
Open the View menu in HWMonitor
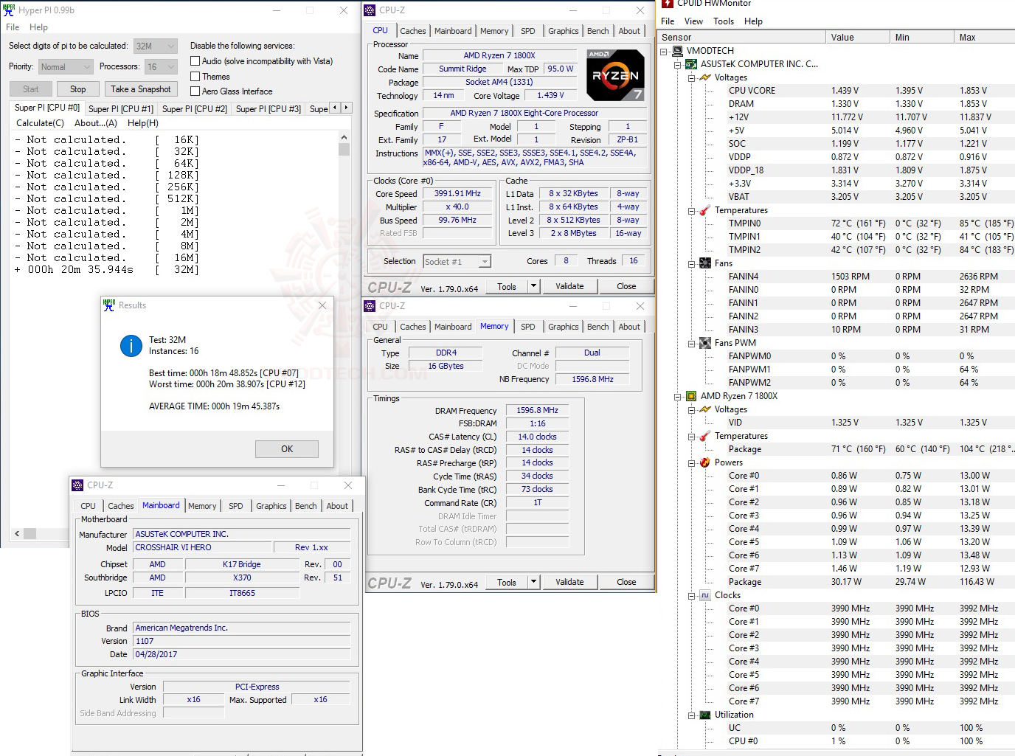pyautogui.click(x=693, y=21)
